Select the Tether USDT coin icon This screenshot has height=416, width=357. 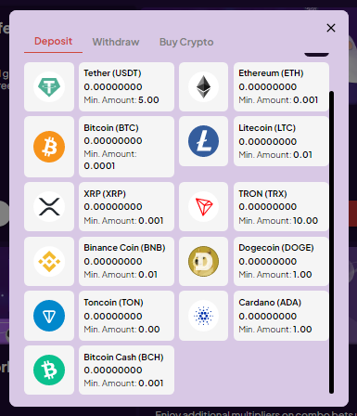click(x=49, y=86)
